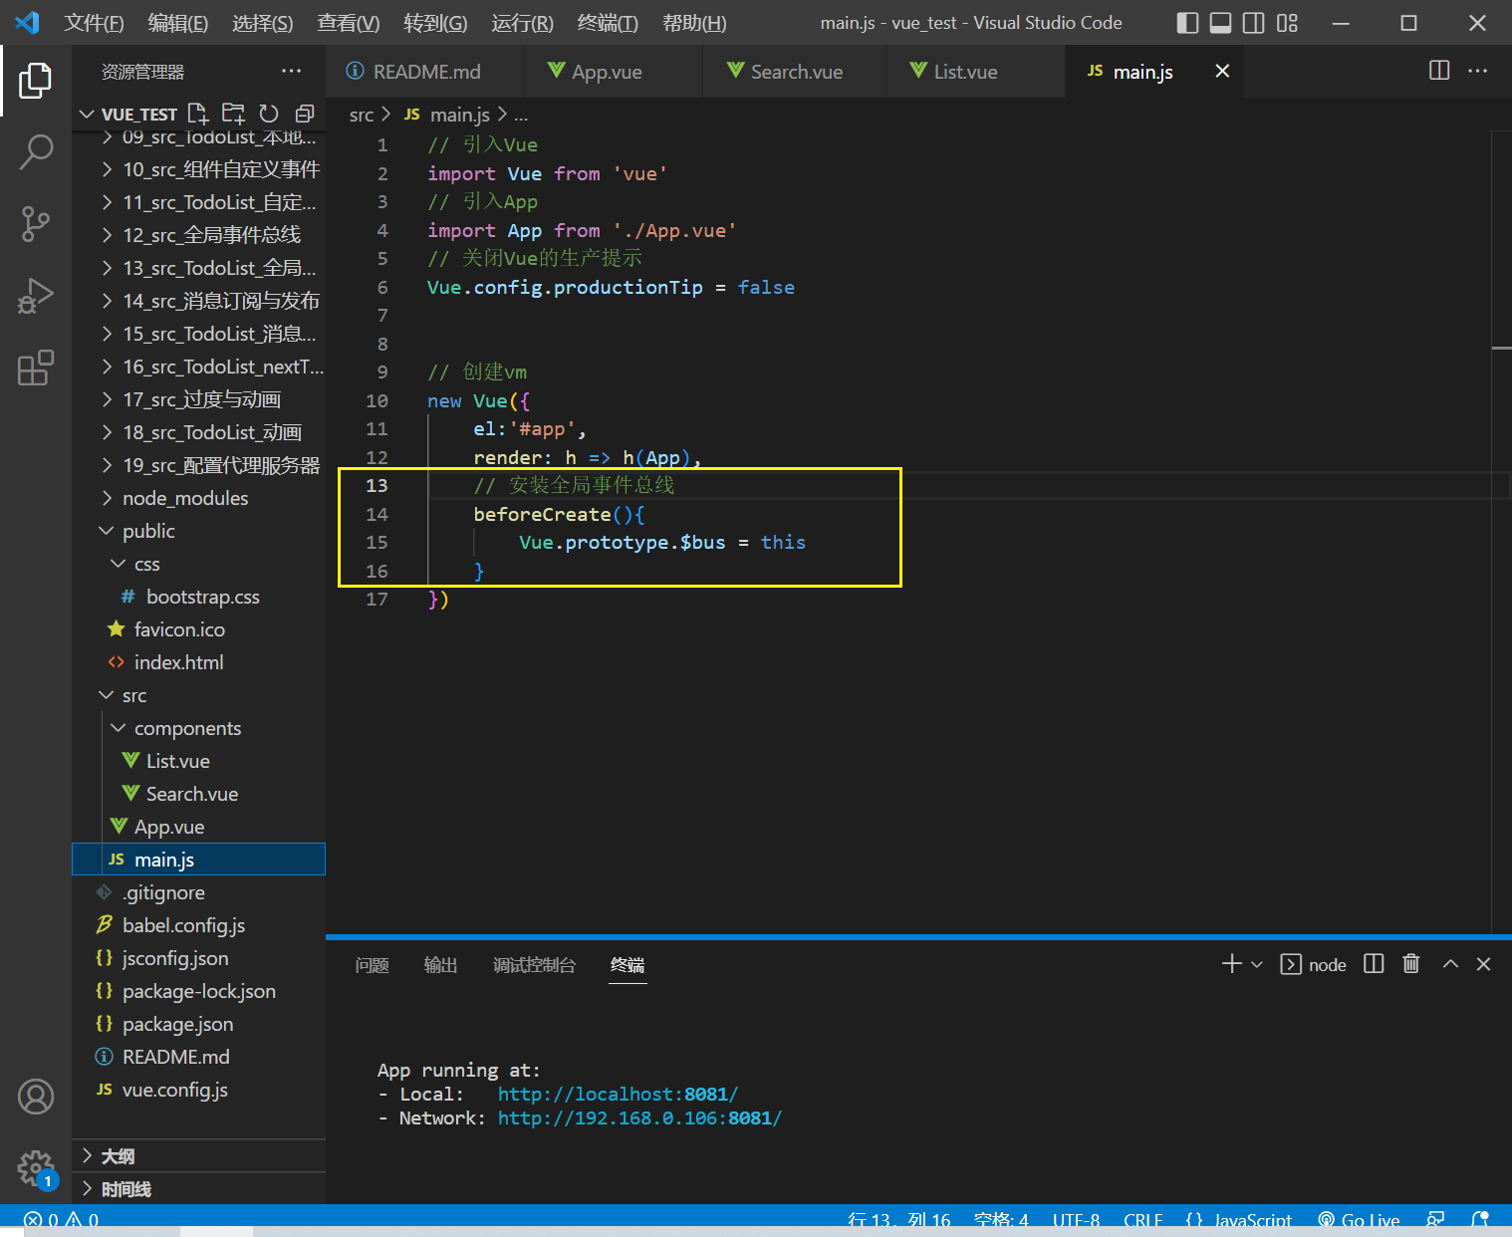Expand the 时间线 timeline section

(x=199, y=1188)
